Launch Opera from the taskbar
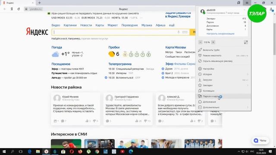The image size is (276, 155). click(x=72, y=152)
